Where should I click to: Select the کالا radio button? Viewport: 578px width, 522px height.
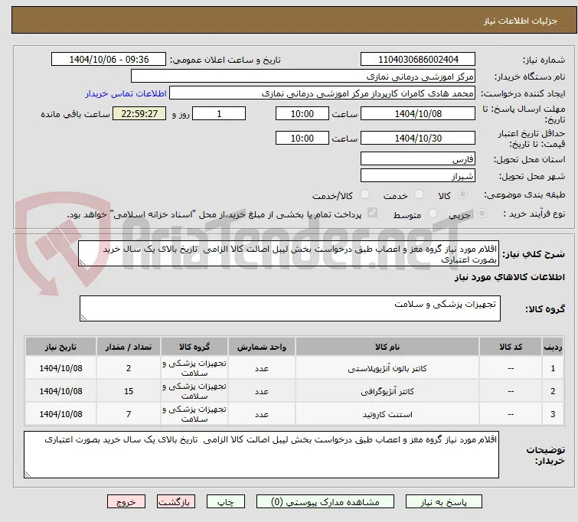[x=462, y=194]
